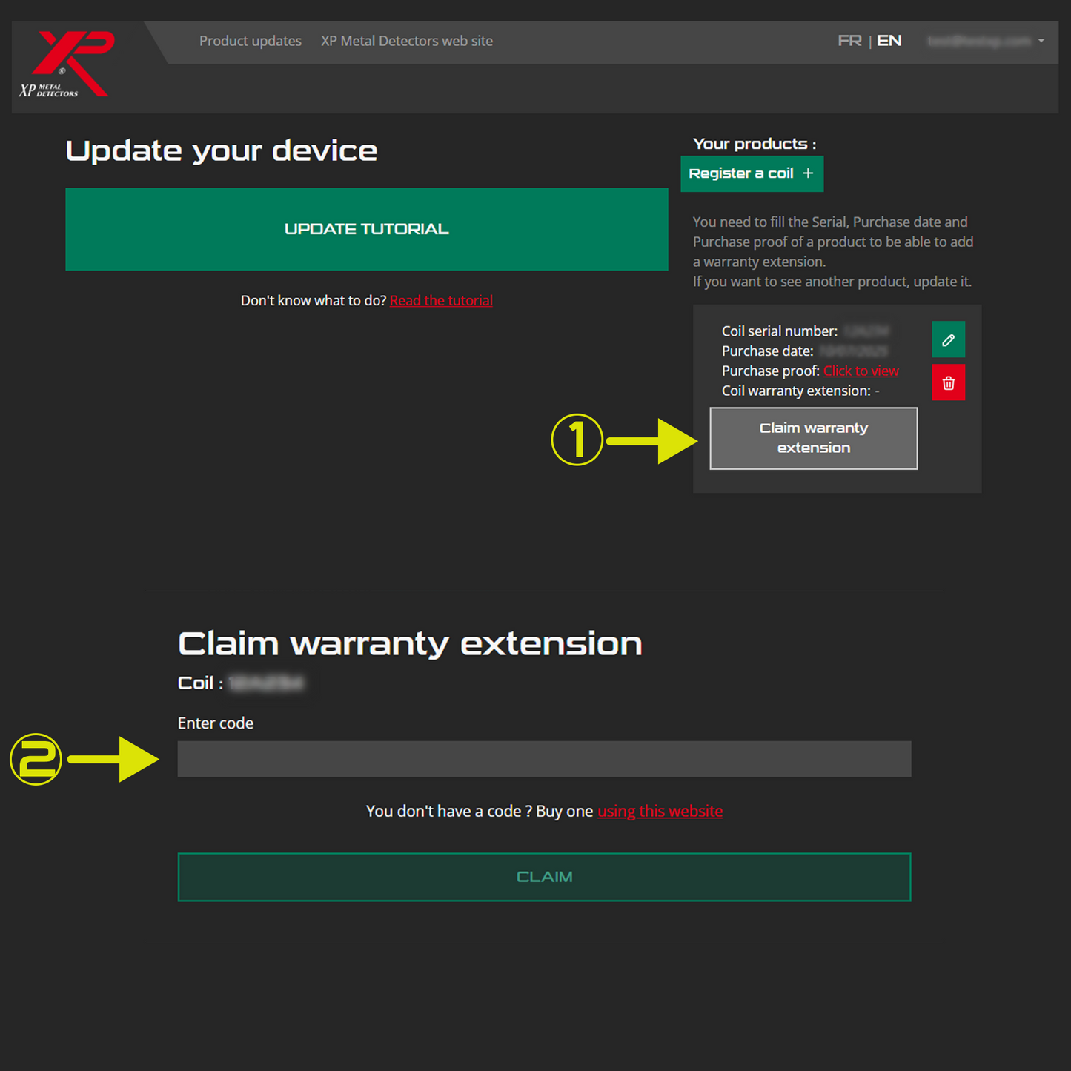This screenshot has width=1071, height=1071.
Task: Open the Read the tutorial link
Action: pos(441,300)
